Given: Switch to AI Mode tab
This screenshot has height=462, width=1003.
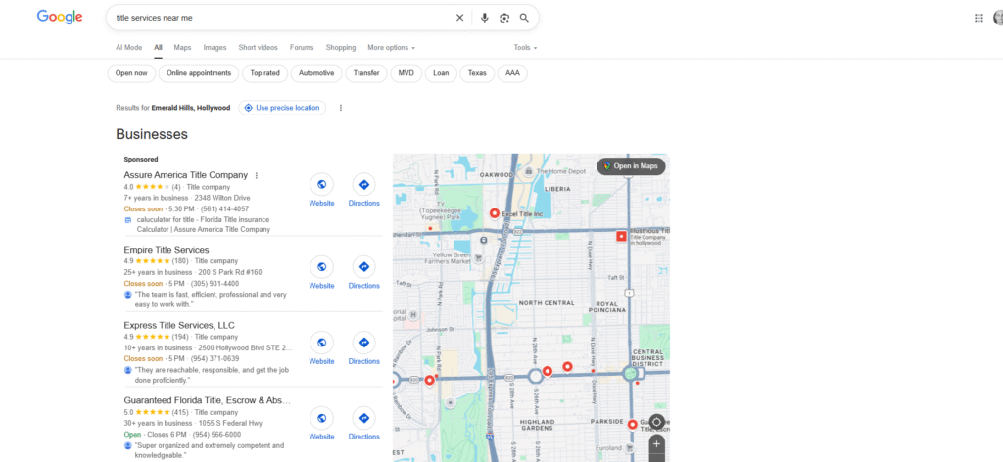Looking at the screenshot, I should [x=128, y=47].
